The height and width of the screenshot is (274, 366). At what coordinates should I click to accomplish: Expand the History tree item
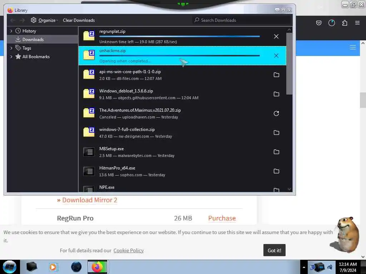click(11, 31)
